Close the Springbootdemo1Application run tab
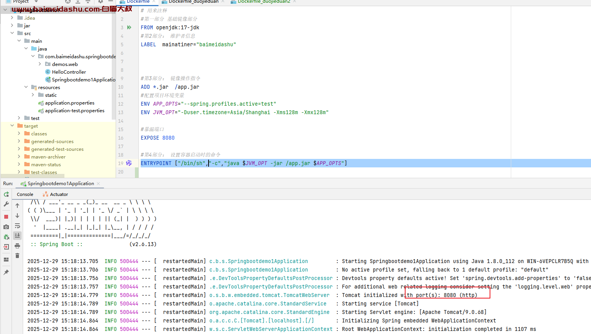This screenshot has width=591, height=334. tap(98, 184)
